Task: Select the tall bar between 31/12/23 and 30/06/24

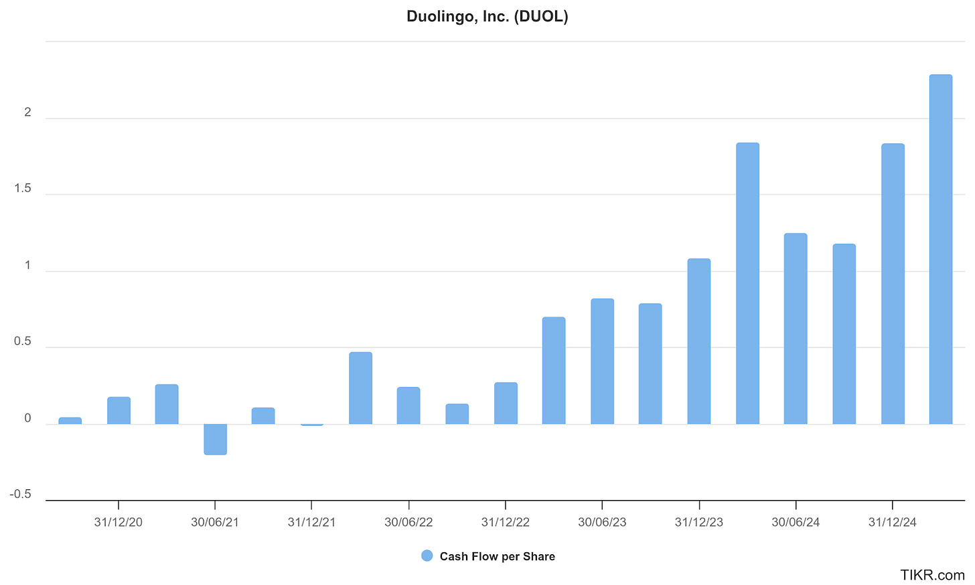Action: pyautogui.click(x=747, y=283)
